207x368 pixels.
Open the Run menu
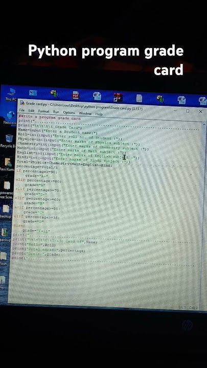[x=56, y=112]
